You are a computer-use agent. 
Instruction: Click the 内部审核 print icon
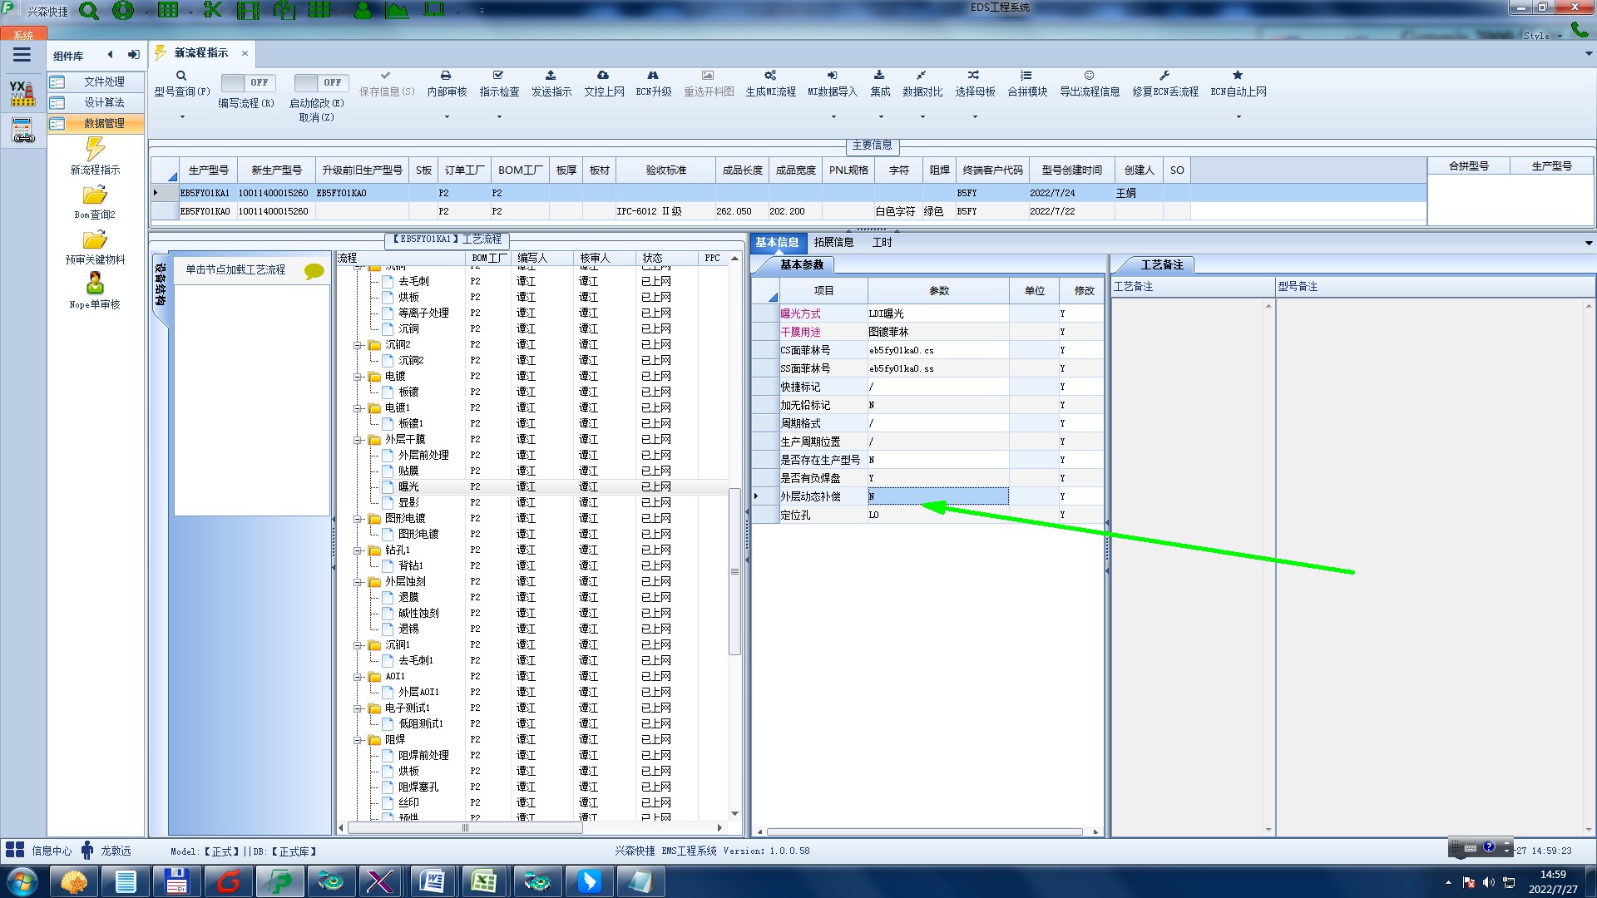(x=446, y=76)
